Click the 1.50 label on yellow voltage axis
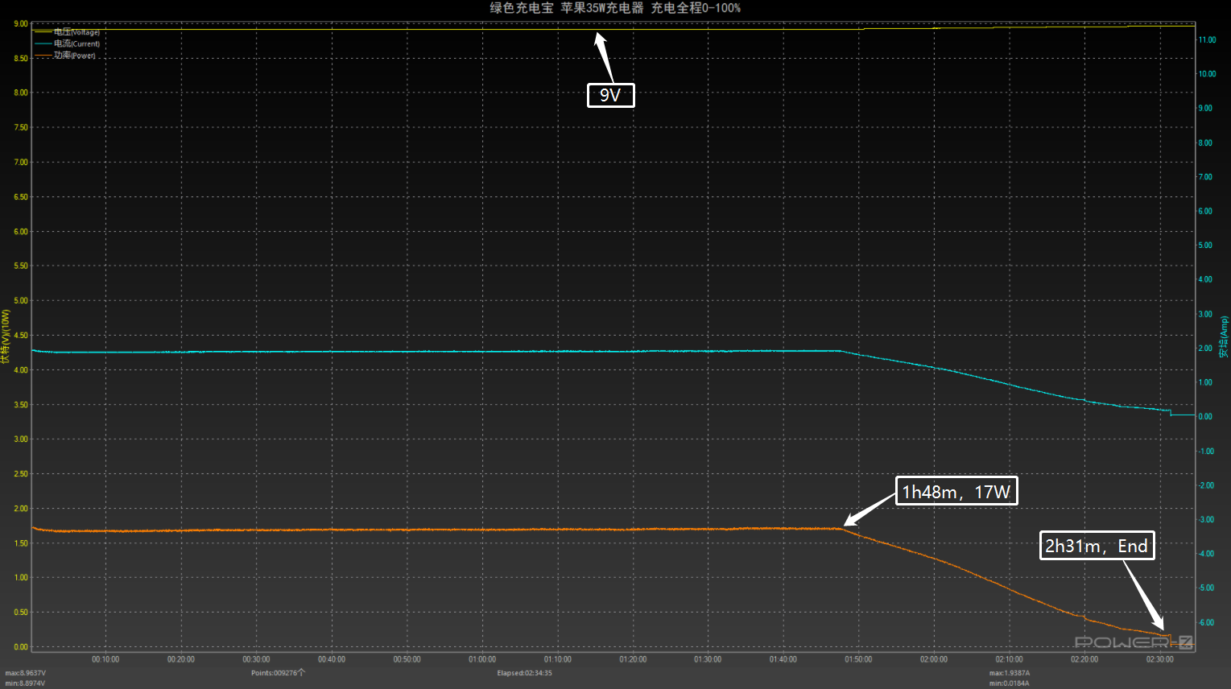 click(20, 543)
